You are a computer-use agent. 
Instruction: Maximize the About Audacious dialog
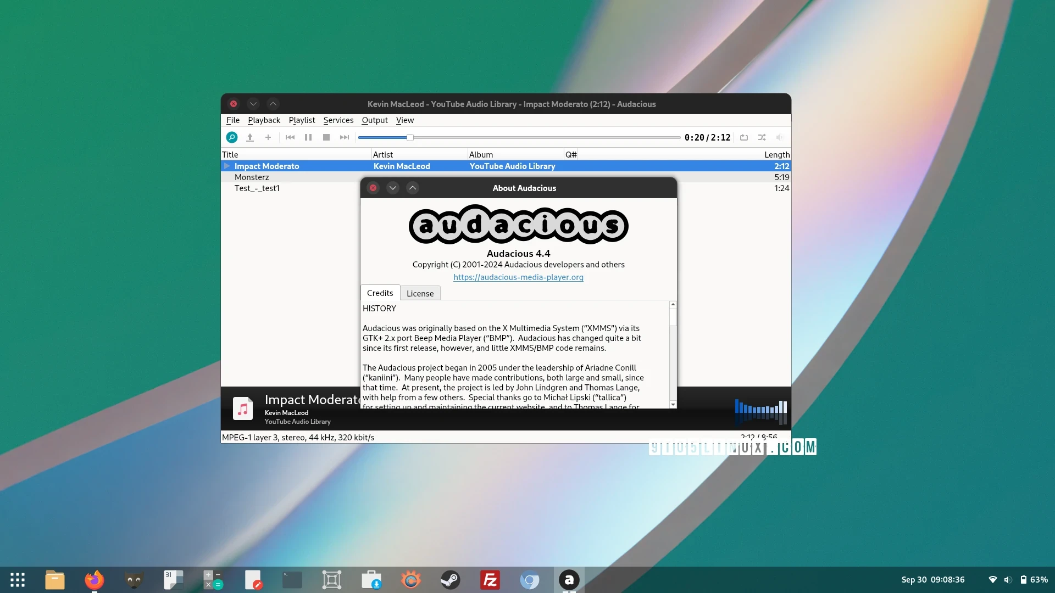[x=413, y=188]
